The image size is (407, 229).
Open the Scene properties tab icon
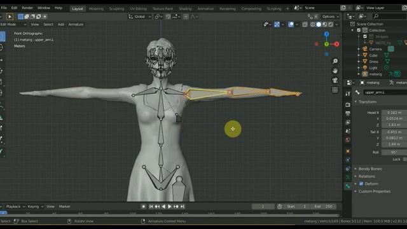(x=348, y=131)
